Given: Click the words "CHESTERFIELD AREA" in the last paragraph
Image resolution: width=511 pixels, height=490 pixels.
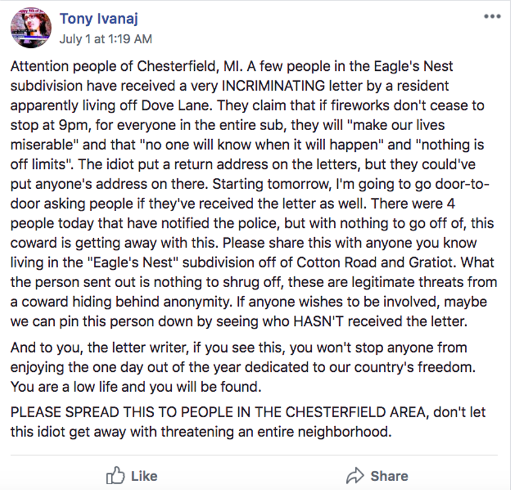Looking at the screenshot, I should (356, 412).
